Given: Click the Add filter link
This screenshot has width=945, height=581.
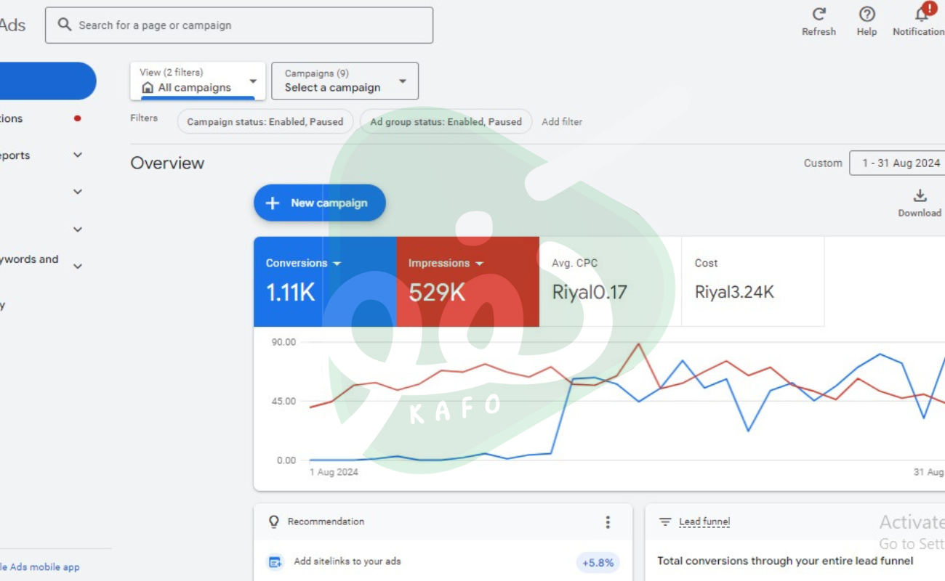Looking at the screenshot, I should 562,122.
